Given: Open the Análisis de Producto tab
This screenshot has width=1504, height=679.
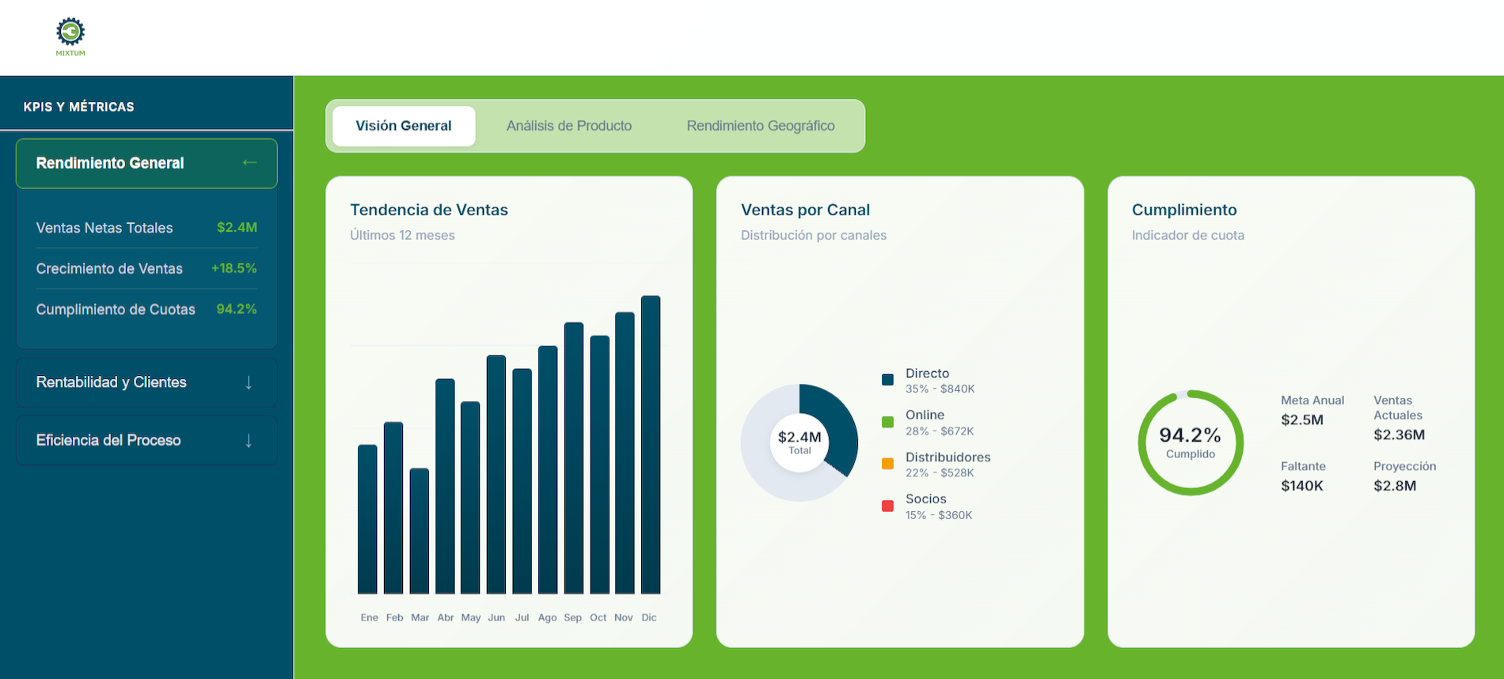Looking at the screenshot, I should [568, 126].
